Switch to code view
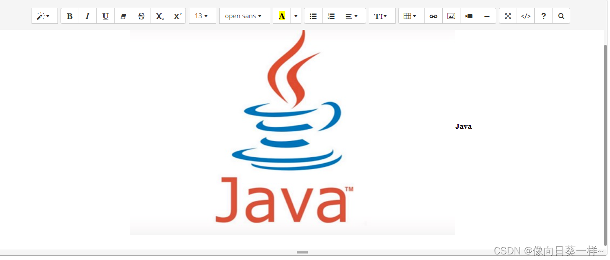610x260 pixels. (x=526, y=16)
